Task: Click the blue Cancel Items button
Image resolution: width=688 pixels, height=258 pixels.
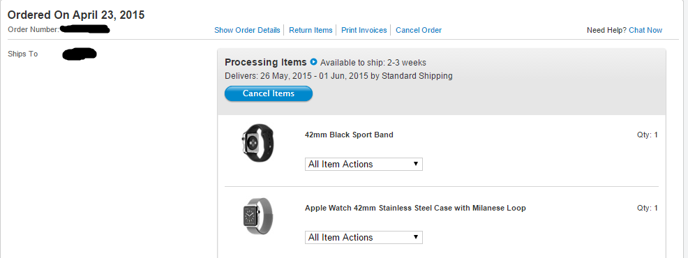Action: coord(269,93)
